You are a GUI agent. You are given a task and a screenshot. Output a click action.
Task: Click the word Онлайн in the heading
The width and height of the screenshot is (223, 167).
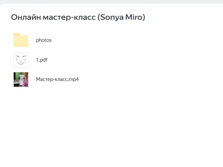tap(26, 17)
